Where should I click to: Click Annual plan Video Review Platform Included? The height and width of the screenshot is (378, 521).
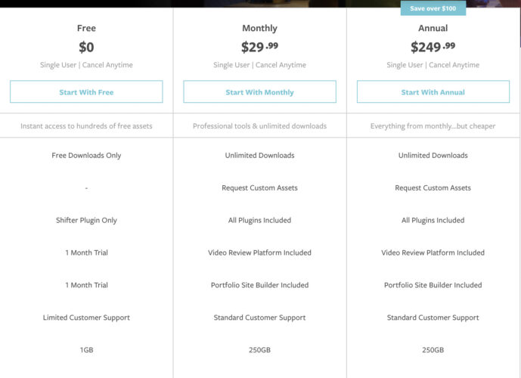[x=433, y=253]
